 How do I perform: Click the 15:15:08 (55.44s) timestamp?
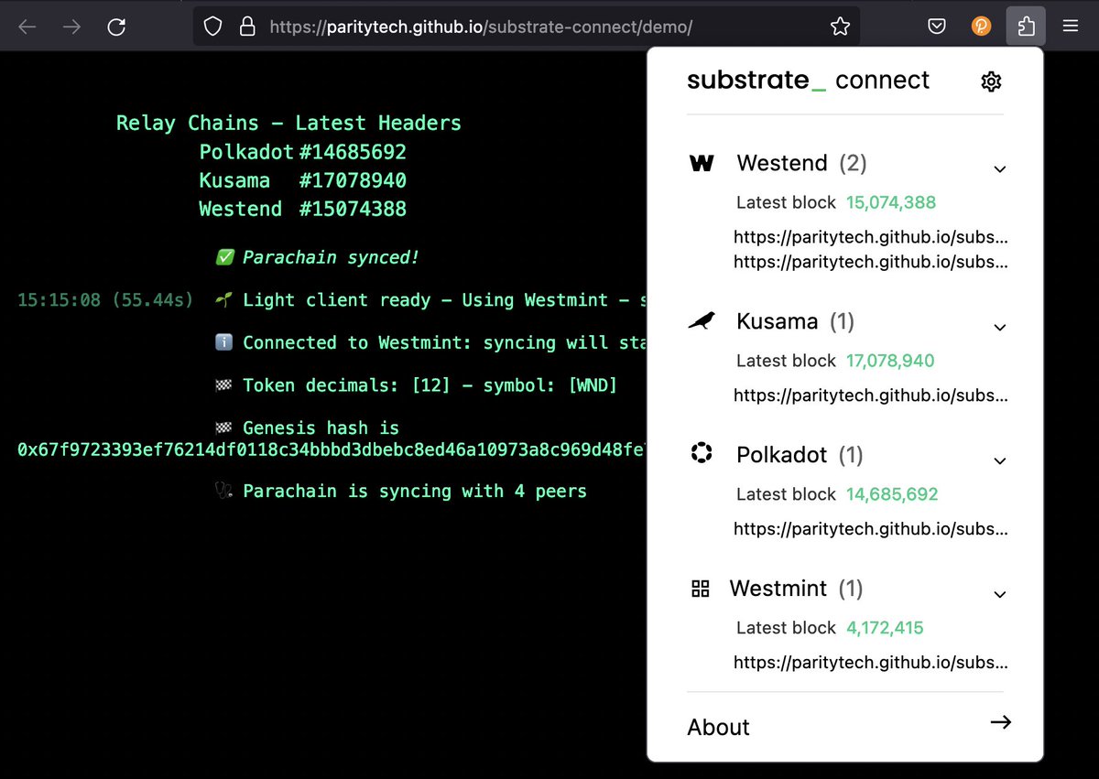click(105, 300)
